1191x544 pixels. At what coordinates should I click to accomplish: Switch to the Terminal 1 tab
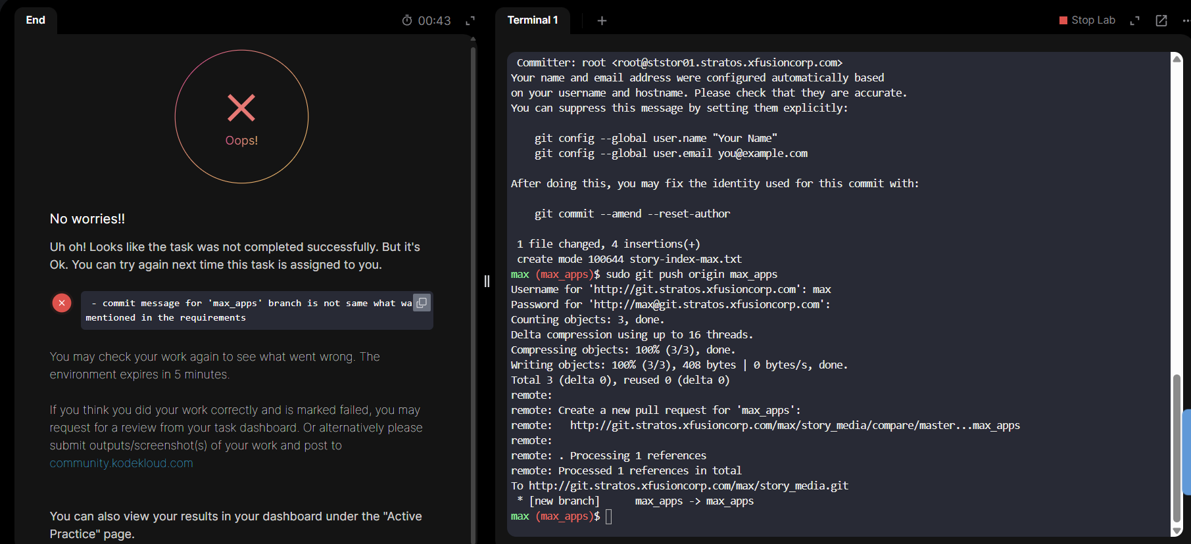[x=532, y=20]
